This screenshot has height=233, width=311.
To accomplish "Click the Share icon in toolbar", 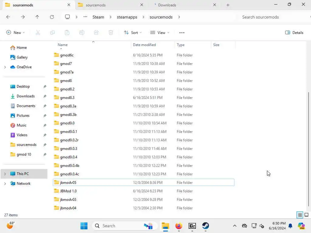I will (x=96, y=33).
